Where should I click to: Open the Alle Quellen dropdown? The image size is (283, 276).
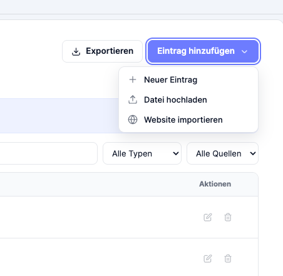click(x=222, y=153)
